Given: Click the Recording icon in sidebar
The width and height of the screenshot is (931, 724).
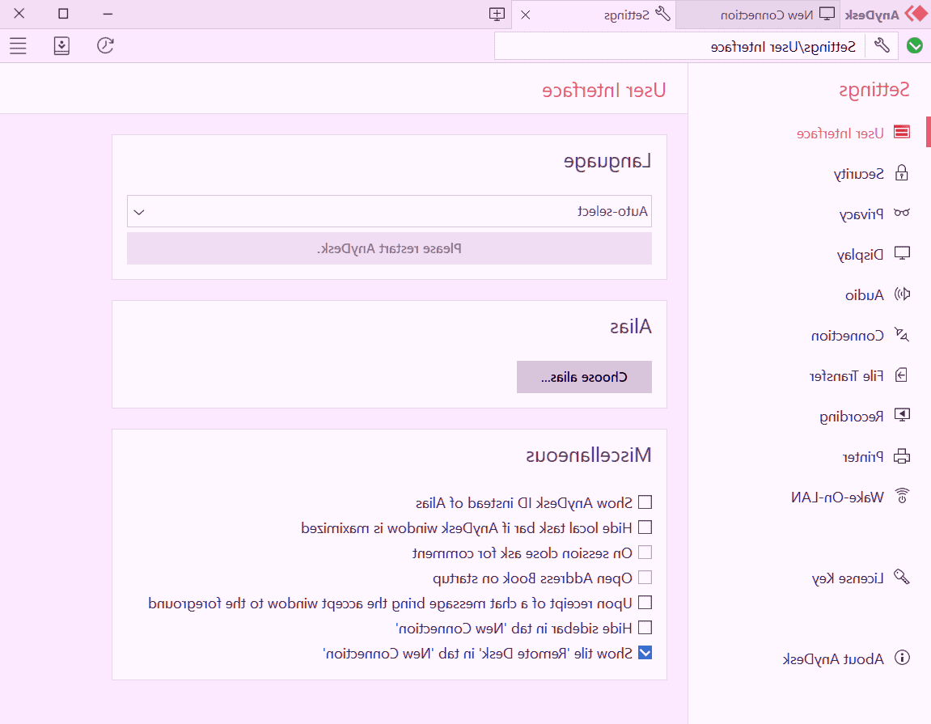Looking at the screenshot, I should coord(902,415).
